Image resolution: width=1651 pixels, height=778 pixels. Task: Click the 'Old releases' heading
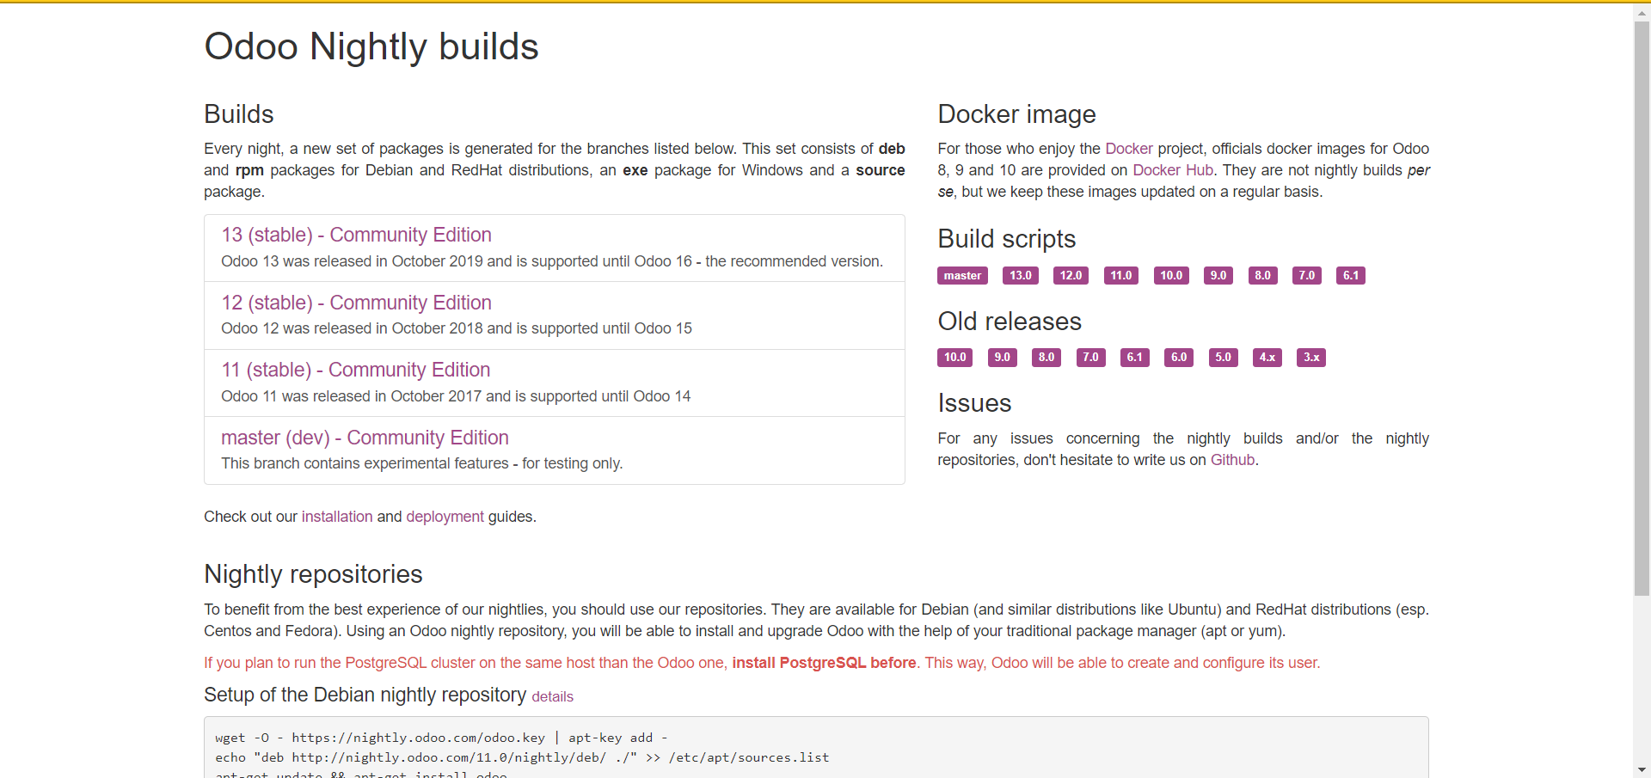[x=1010, y=322]
